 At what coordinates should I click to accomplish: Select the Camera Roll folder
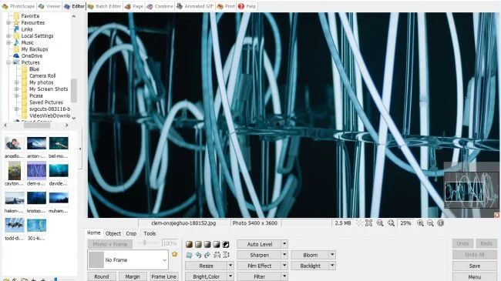pos(42,75)
